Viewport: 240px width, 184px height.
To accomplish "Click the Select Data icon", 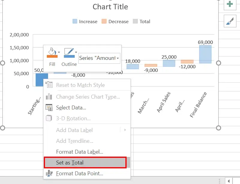I will tap(49, 108).
